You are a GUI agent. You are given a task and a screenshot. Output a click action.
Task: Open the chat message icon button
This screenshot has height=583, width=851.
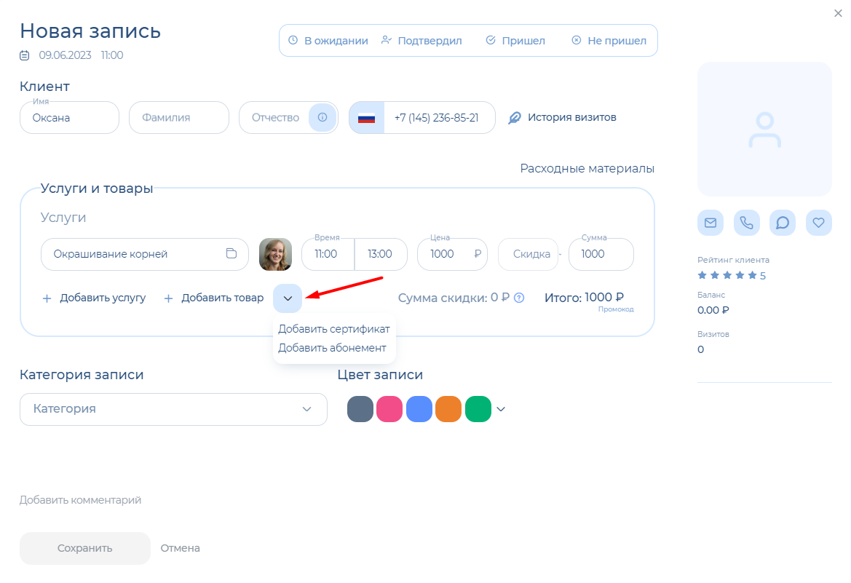[x=783, y=223]
